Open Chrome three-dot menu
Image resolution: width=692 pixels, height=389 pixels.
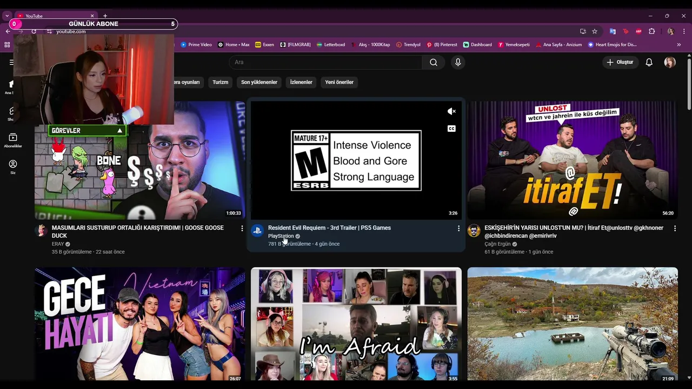click(684, 31)
